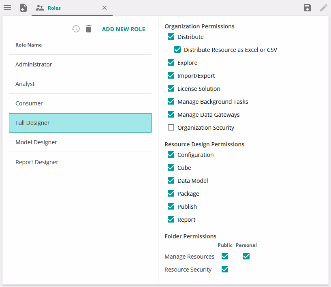Click Add New Role button

[x=124, y=29]
